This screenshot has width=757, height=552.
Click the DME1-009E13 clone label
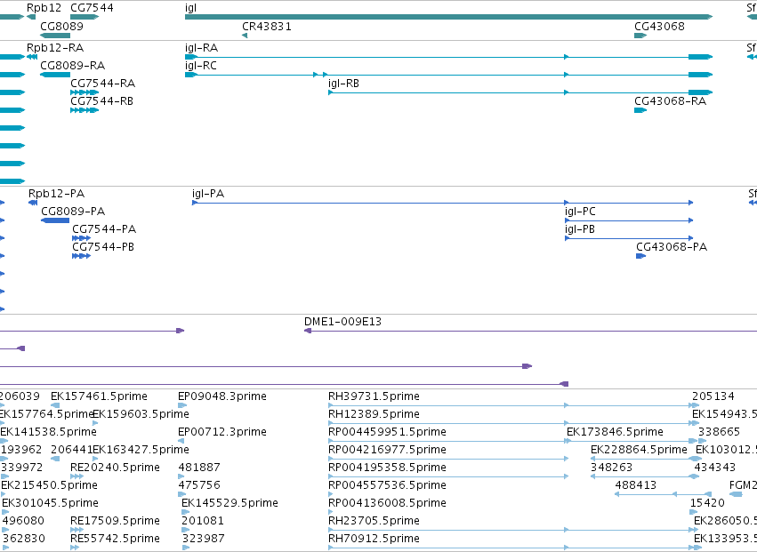pos(342,322)
